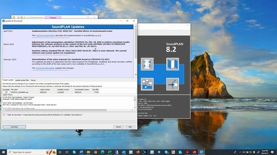Click Bugfix History horizontal scrollbar left arrow
Image resolution: width=277 pixels, height=155 pixels.
[3, 110]
